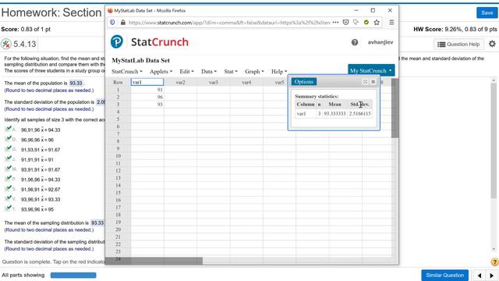Click the Options button in results panel

click(303, 82)
